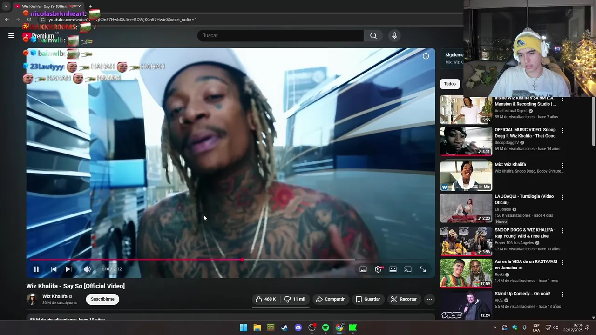Go to the previous video in the playlist
Screen dimensions: 596x335
pos(54,269)
